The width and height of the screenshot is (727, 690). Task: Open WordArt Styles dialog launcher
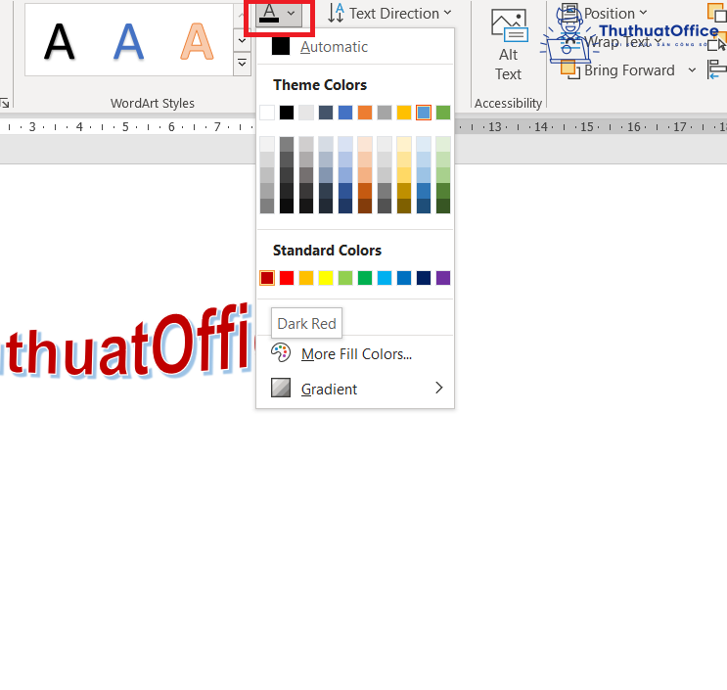point(5,103)
